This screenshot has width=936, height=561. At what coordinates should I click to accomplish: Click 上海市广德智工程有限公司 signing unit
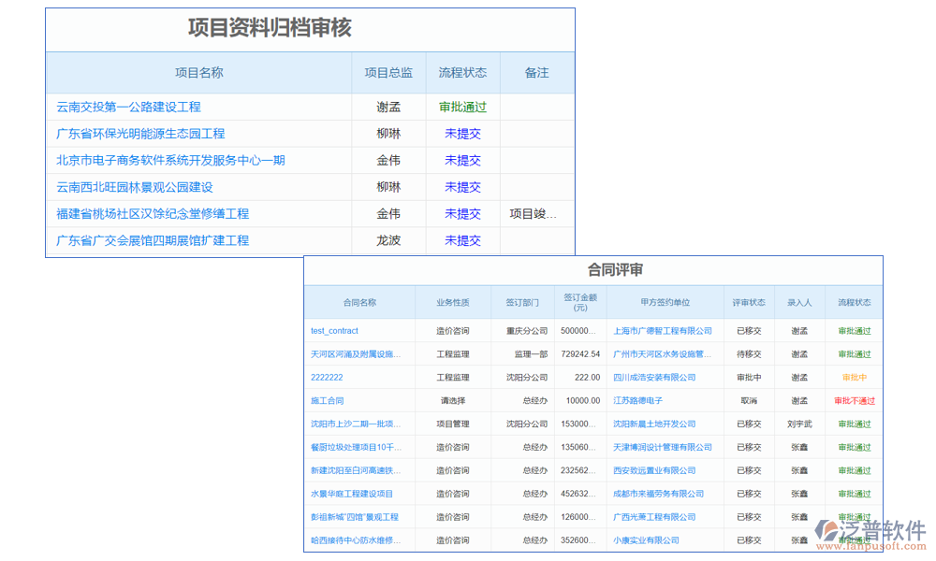(x=663, y=330)
